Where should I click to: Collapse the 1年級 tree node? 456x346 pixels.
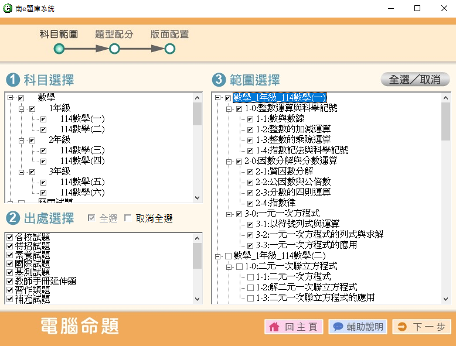22,109
